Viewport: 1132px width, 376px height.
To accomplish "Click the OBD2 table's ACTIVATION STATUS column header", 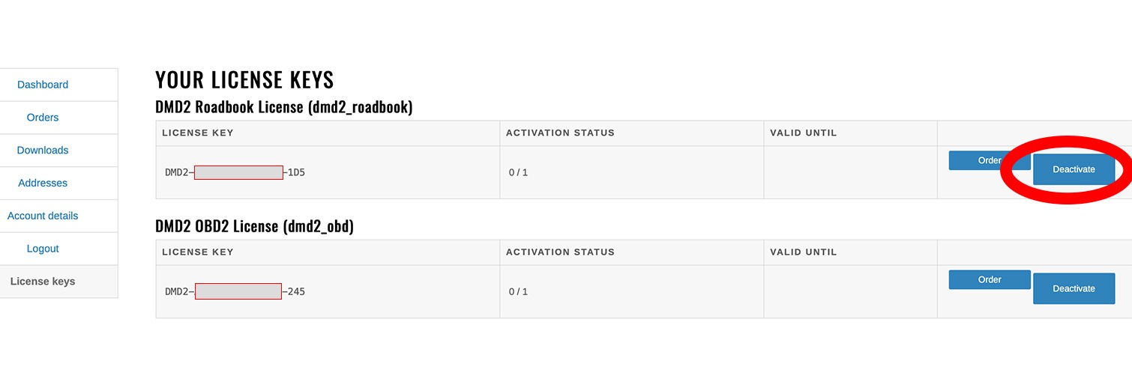I will click(560, 252).
